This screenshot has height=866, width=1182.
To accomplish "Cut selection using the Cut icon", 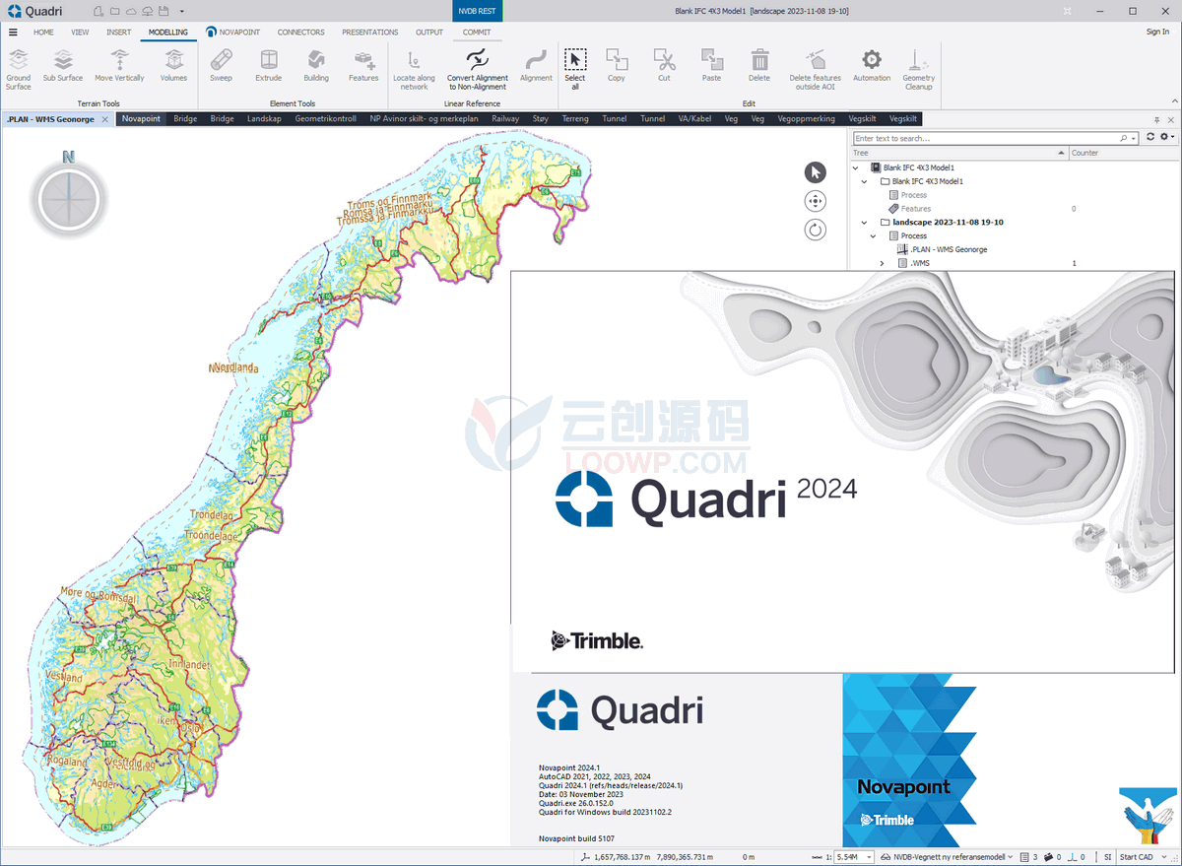I will (664, 65).
